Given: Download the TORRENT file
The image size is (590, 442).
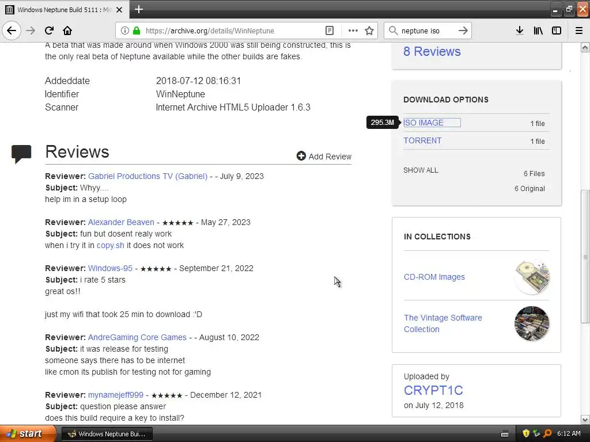Looking at the screenshot, I should [x=422, y=140].
